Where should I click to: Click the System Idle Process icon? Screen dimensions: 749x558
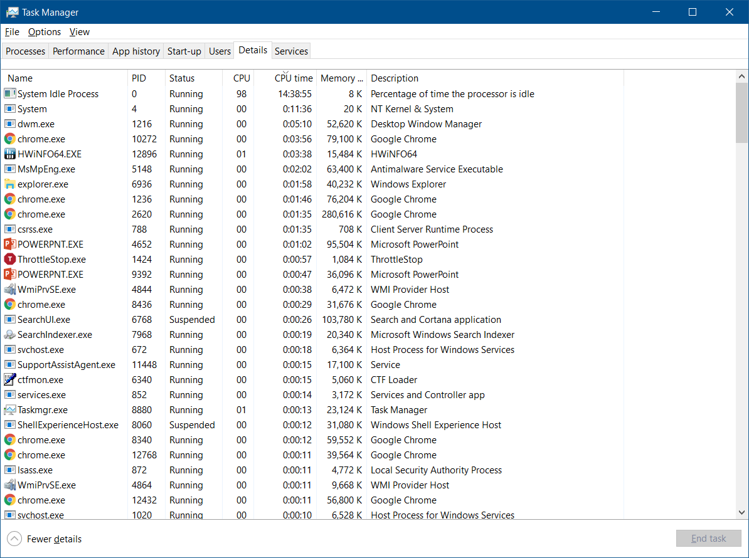pos(9,94)
